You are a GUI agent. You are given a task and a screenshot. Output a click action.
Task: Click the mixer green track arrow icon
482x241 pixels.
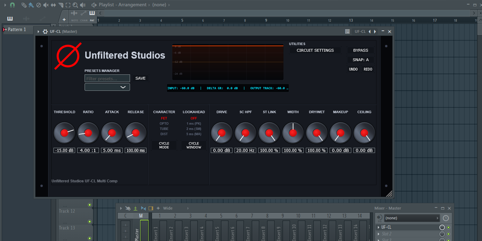pyautogui.click(x=136, y=208)
